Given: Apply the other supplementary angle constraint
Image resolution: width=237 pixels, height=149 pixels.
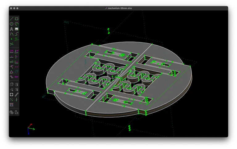Looking at the screenshot, I should 11,77.
